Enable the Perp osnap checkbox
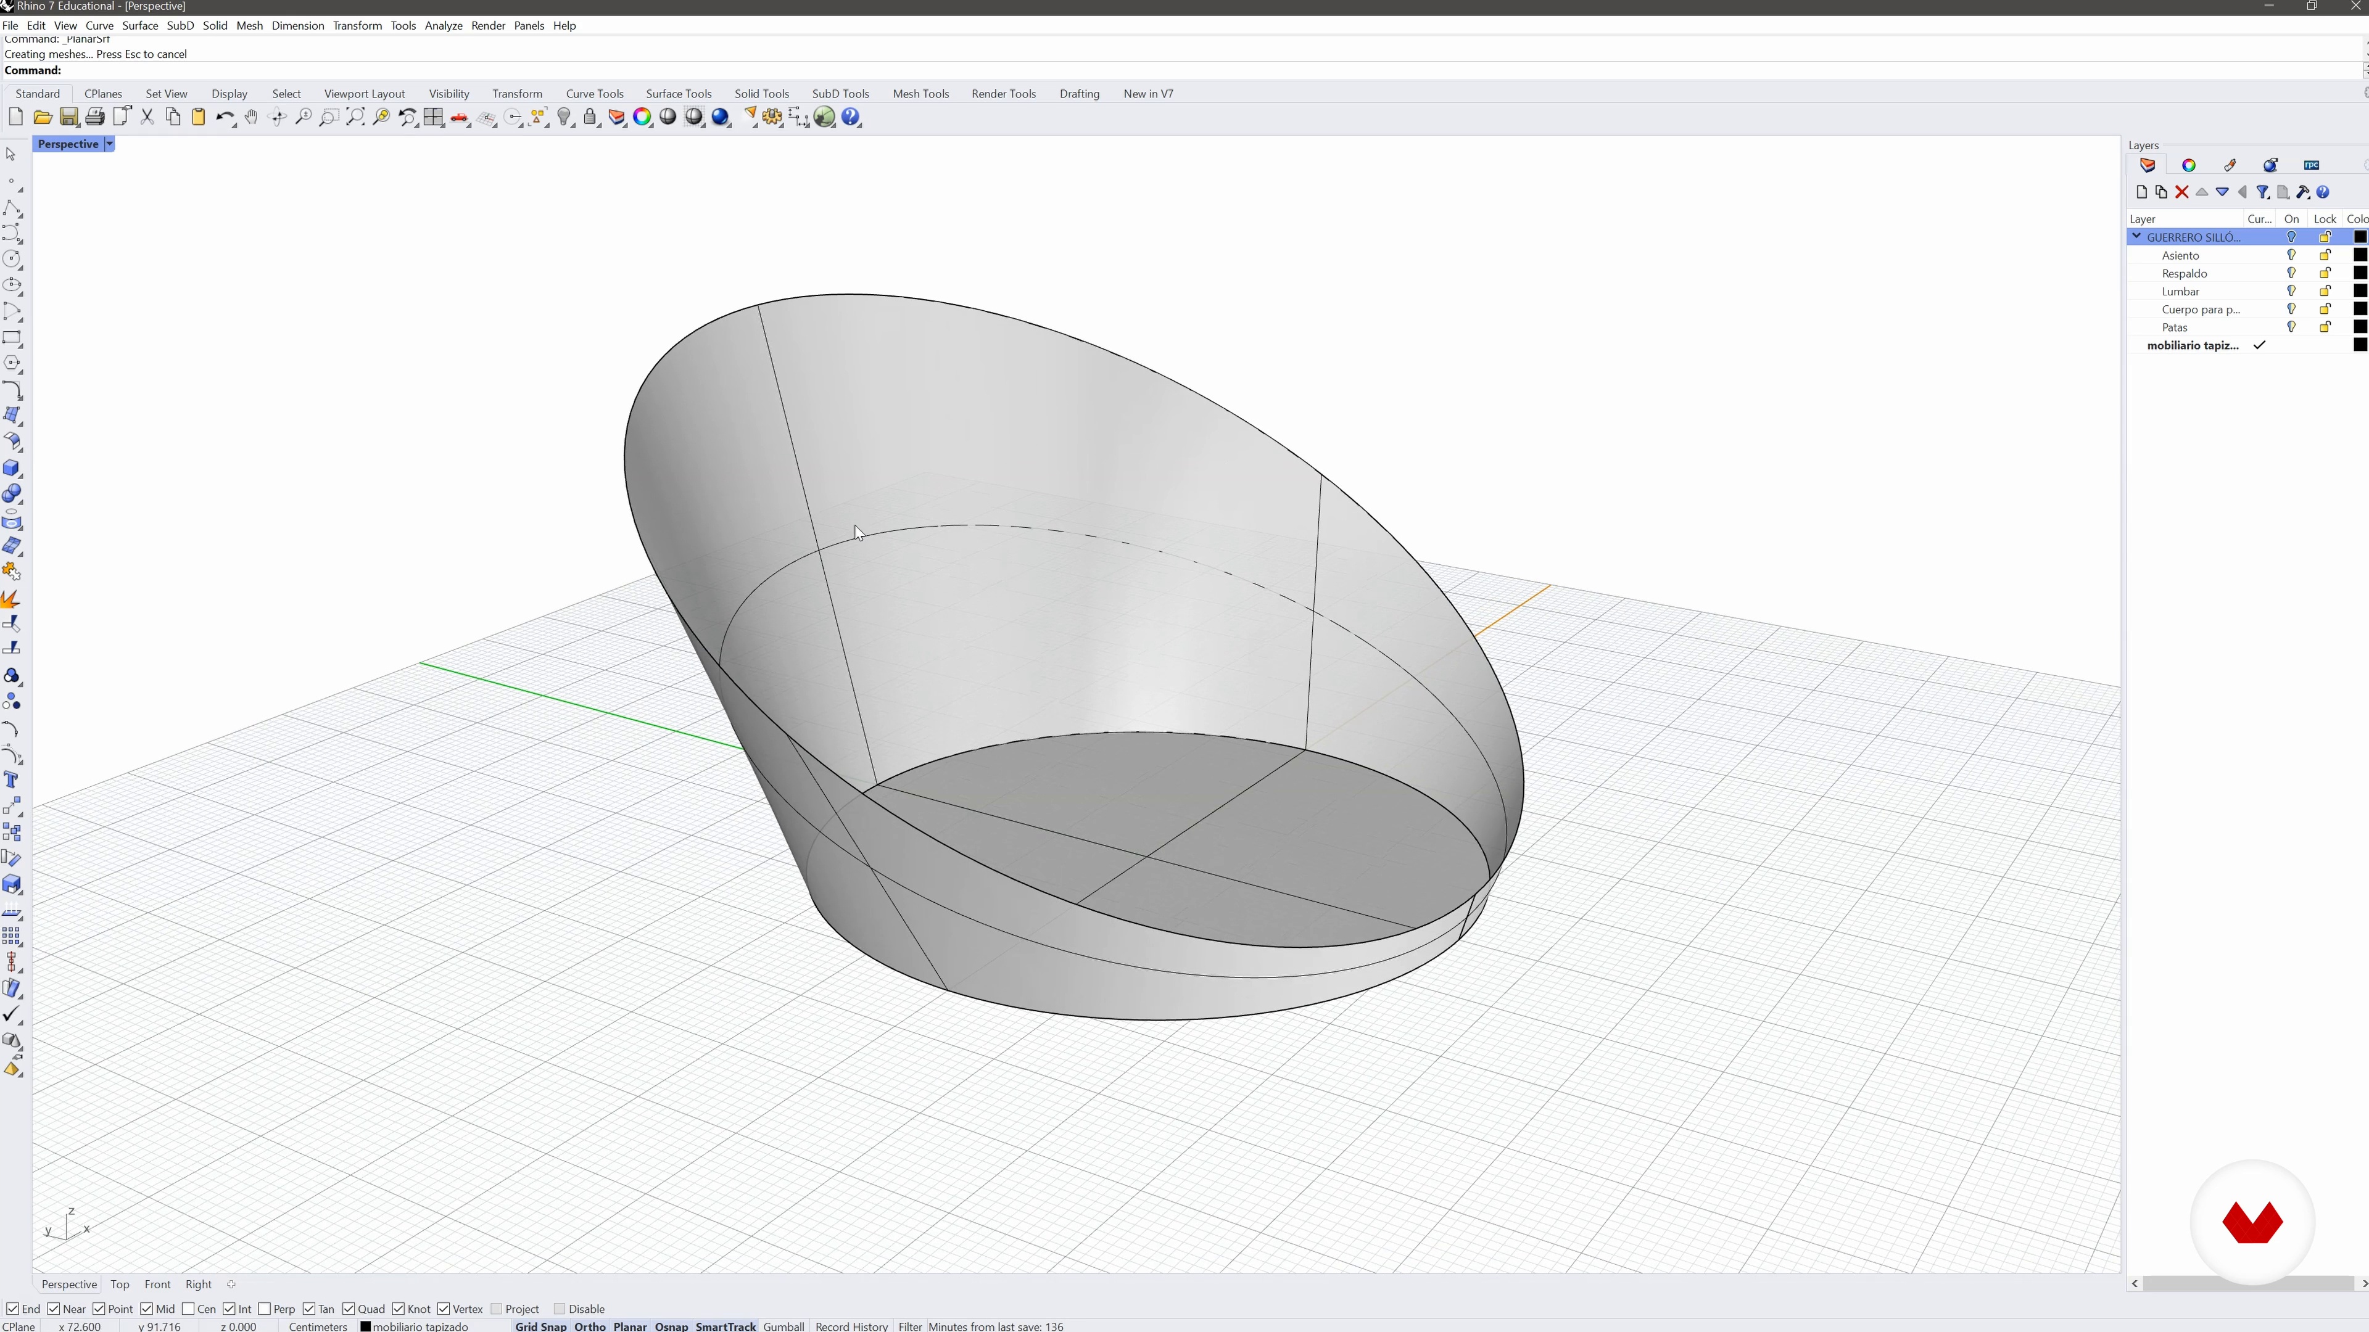The width and height of the screenshot is (2369, 1332). pyautogui.click(x=265, y=1309)
